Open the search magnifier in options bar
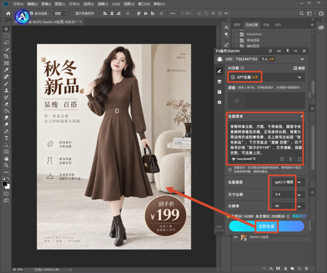This screenshot has height=273, width=327. pos(301,13)
